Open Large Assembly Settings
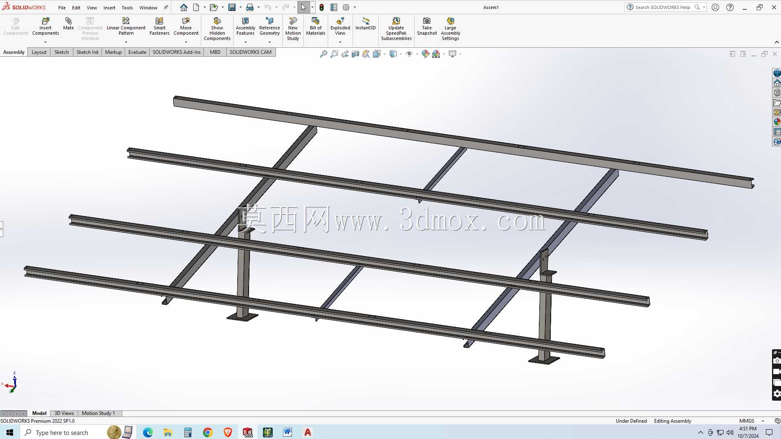Viewport: 781px width, 439px height. (x=450, y=29)
